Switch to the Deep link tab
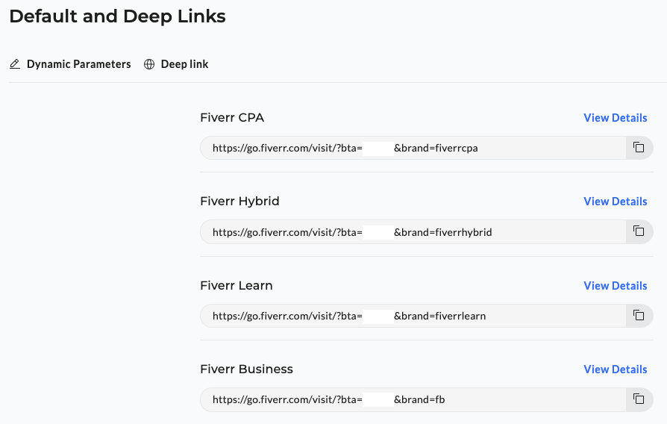This screenshot has height=424, width=667. [x=184, y=64]
